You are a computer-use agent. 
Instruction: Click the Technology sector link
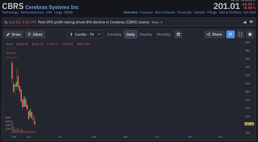10,12
